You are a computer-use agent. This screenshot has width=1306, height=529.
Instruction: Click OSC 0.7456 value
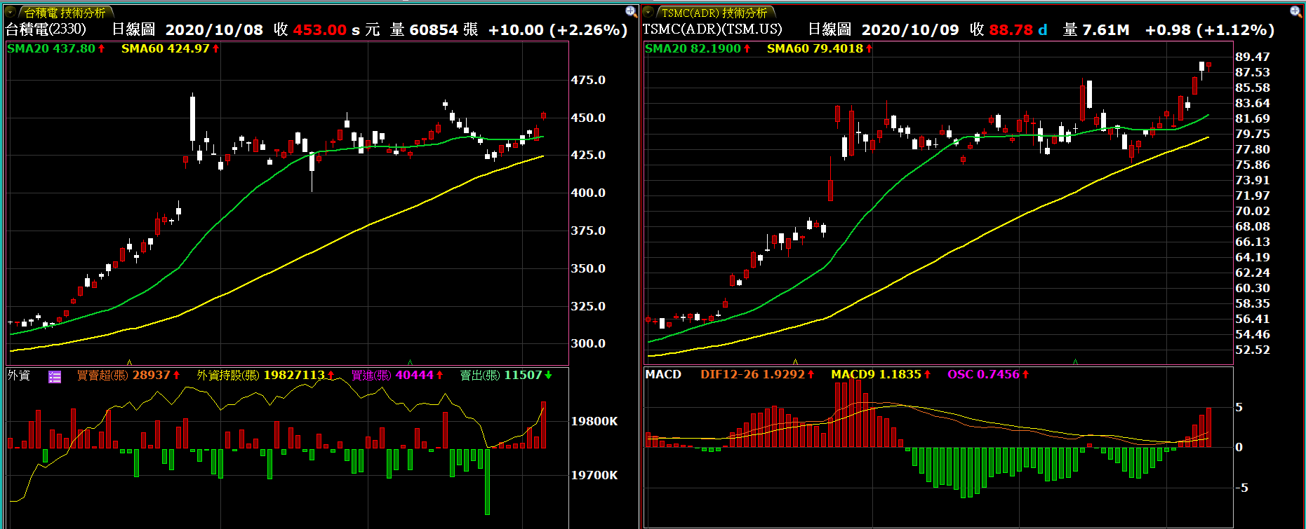(x=988, y=374)
